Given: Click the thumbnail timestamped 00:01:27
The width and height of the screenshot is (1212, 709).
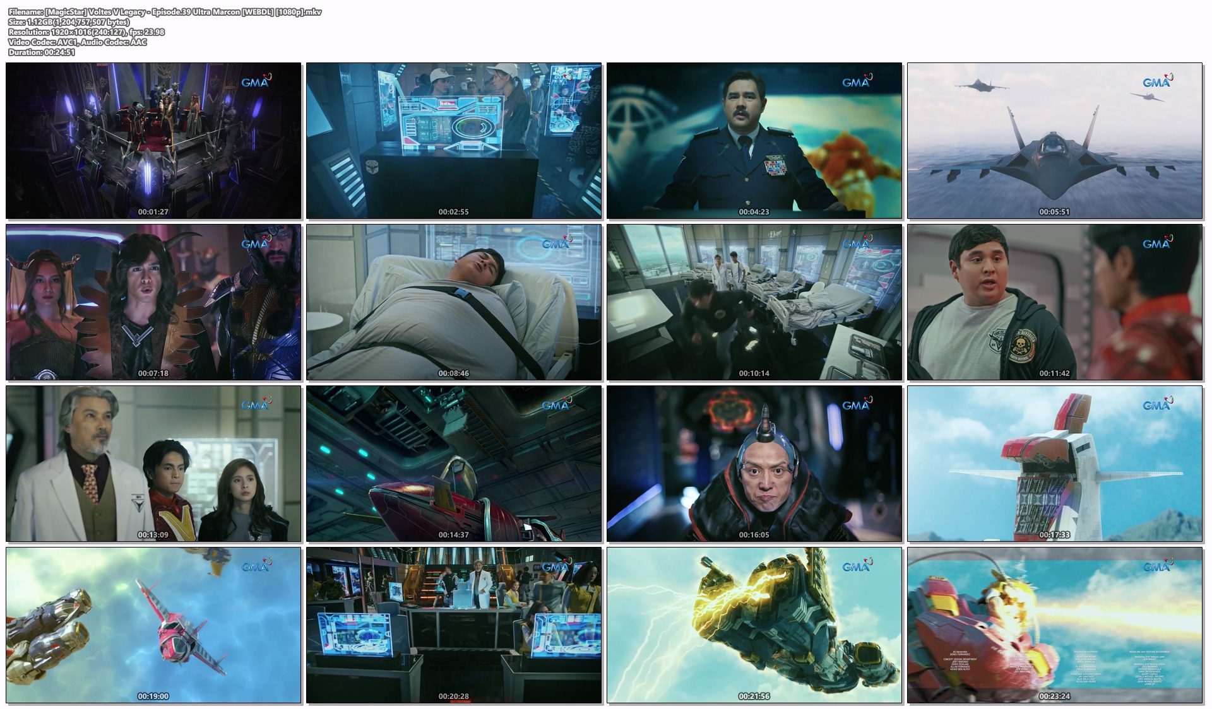Looking at the screenshot, I should tap(153, 141).
